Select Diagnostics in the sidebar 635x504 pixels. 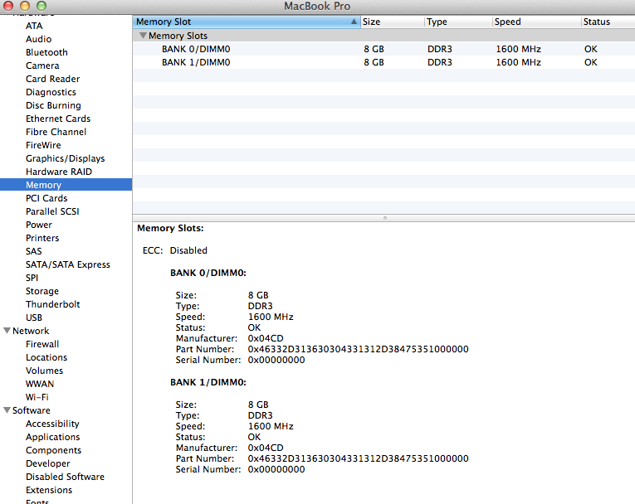click(x=51, y=92)
